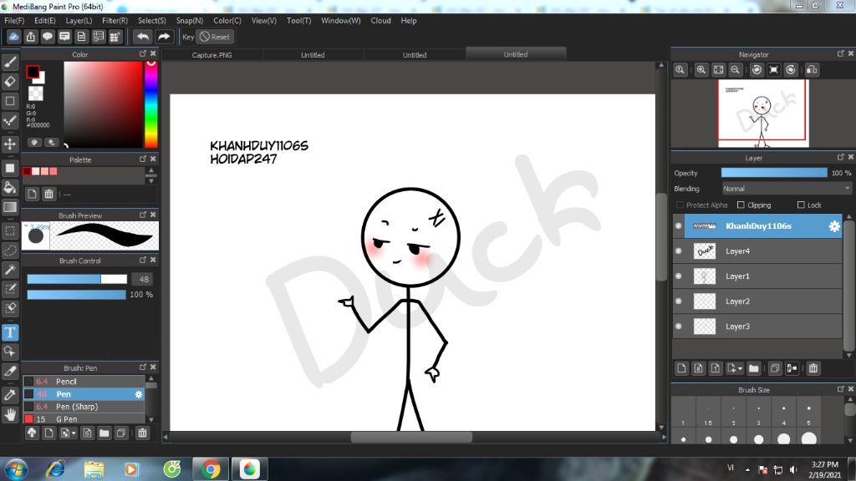Open the Filter(R) menu
This screenshot has height=481, width=856.
[x=115, y=21]
